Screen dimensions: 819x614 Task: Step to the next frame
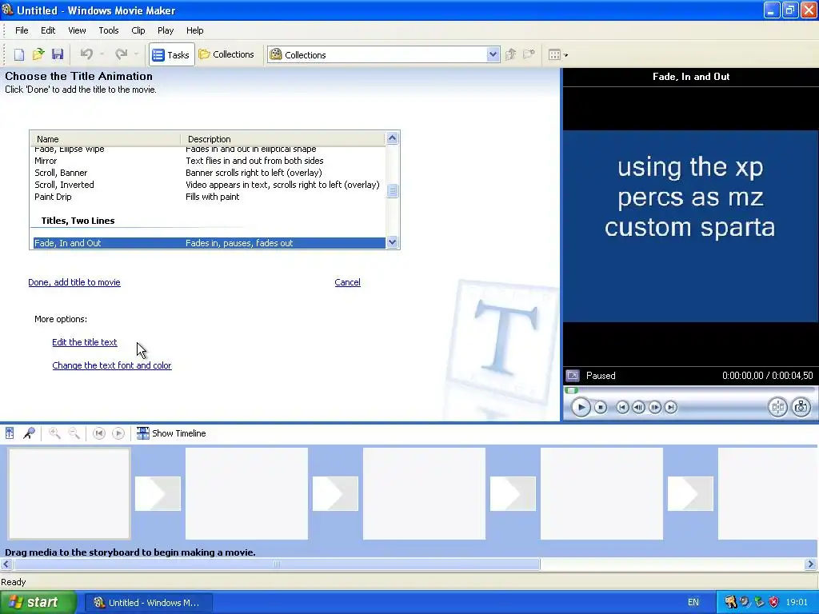pos(654,407)
